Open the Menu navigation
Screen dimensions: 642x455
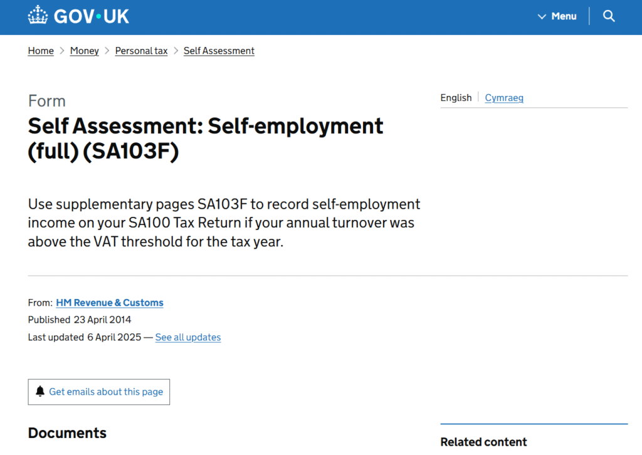pyautogui.click(x=563, y=16)
